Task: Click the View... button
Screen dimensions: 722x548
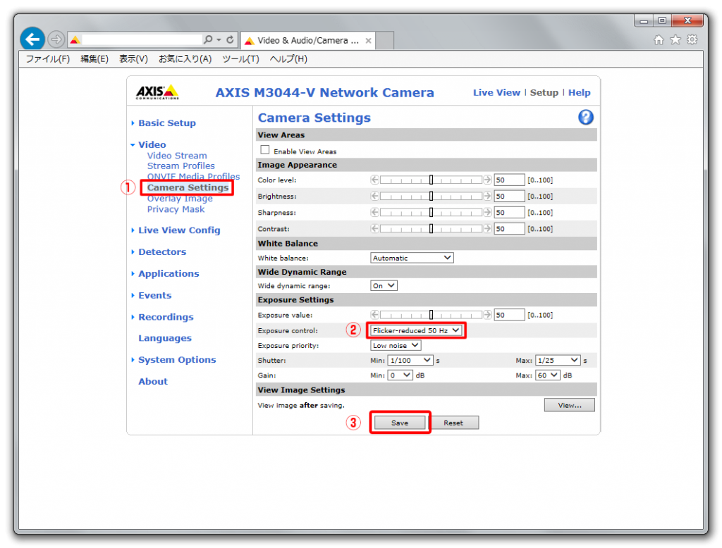Action: tap(570, 405)
